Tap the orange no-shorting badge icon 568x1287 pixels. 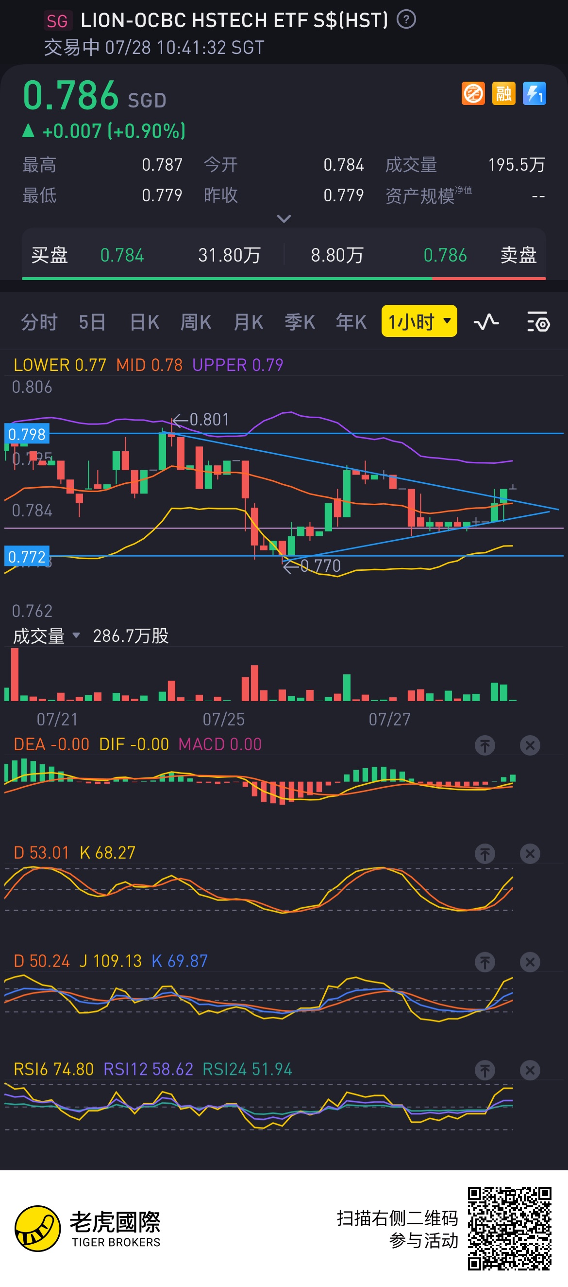pyautogui.click(x=473, y=93)
